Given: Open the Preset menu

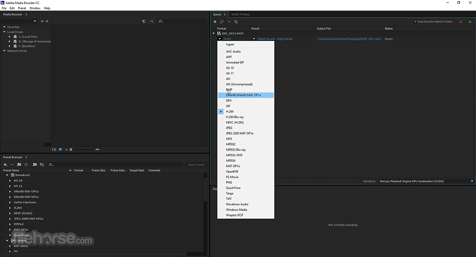Looking at the screenshot, I should point(22,8).
